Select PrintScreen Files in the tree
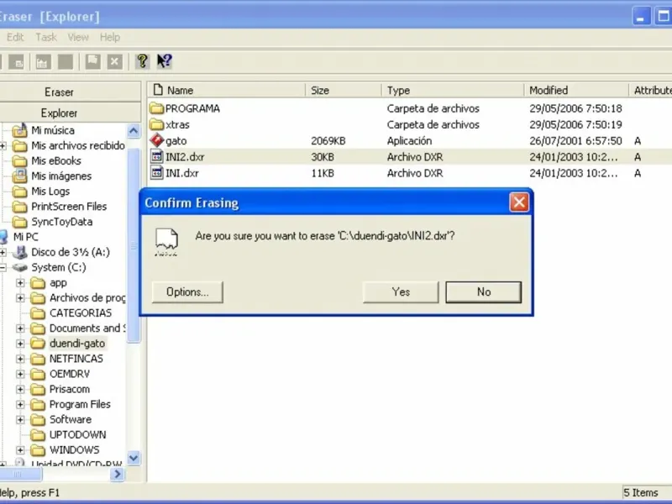 click(x=69, y=207)
